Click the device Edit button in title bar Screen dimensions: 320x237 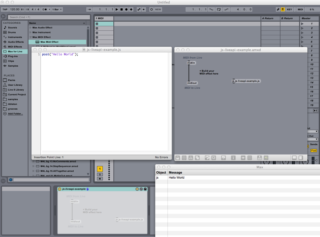[137, 189]
